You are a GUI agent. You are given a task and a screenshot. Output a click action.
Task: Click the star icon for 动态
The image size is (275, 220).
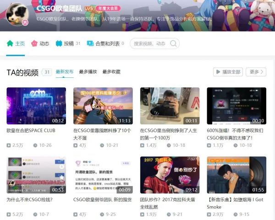coord(34,44)
